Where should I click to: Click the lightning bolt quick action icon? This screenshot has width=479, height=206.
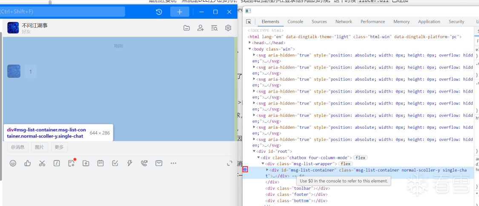pyautogui.click(x=129, y=164)
